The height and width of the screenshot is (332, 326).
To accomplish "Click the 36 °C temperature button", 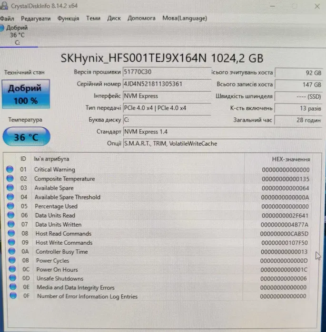I will tap(26, 137).
